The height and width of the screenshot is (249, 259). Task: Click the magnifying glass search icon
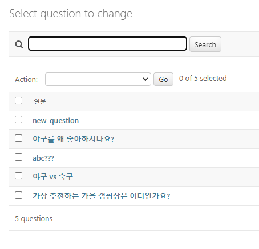coord(19,44)
